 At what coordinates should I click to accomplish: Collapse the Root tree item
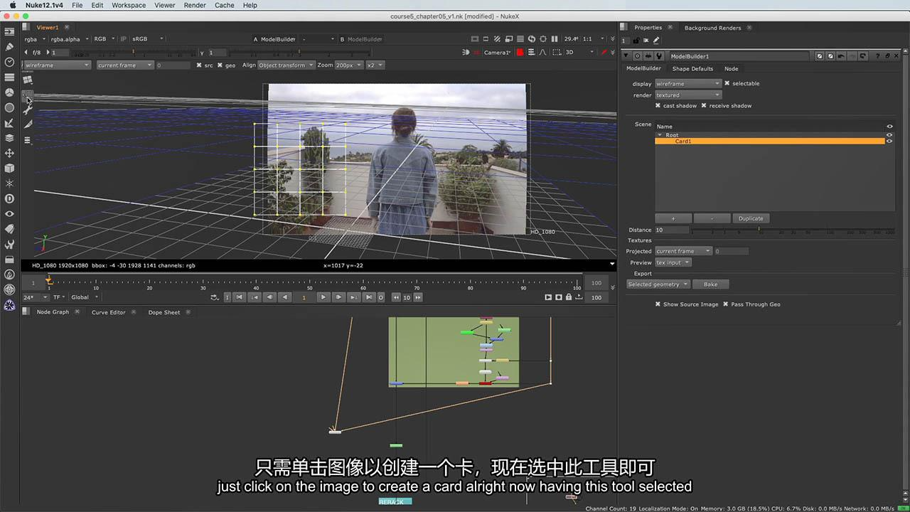point(660,135)
